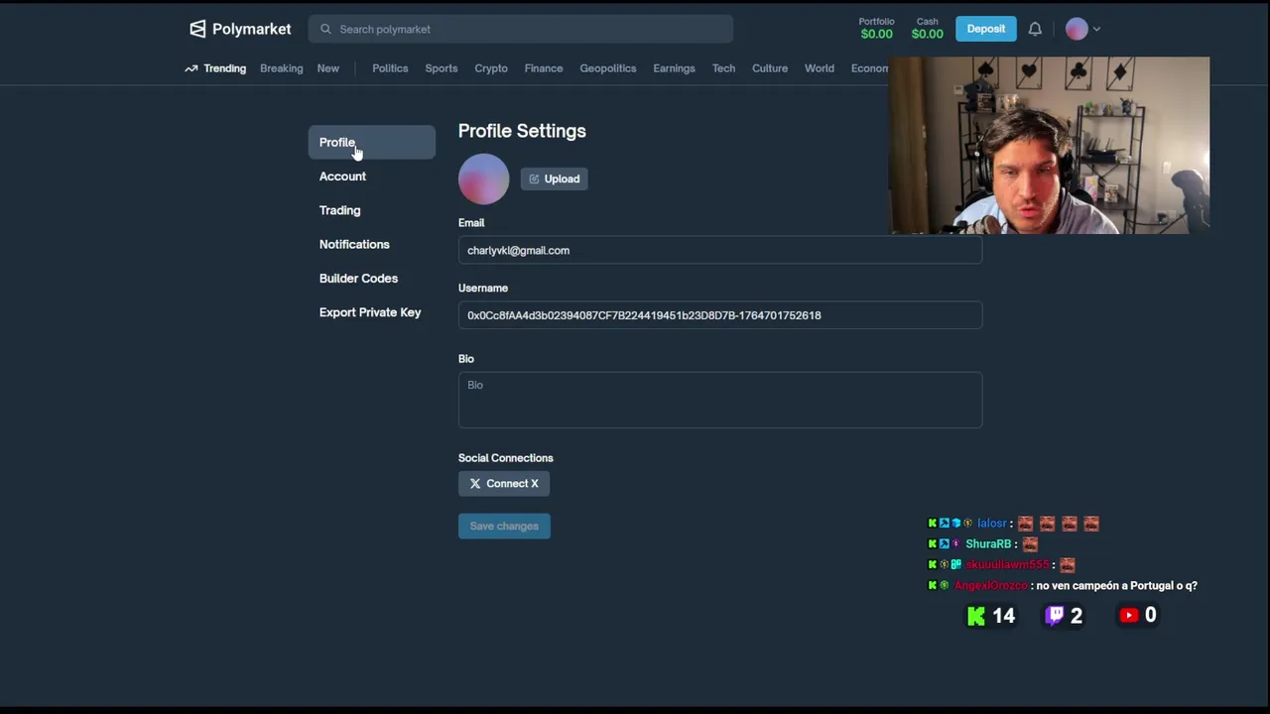Focus the Search polymarket field
This screenshot has height=714, width=1270.
(x=521, y=29)
